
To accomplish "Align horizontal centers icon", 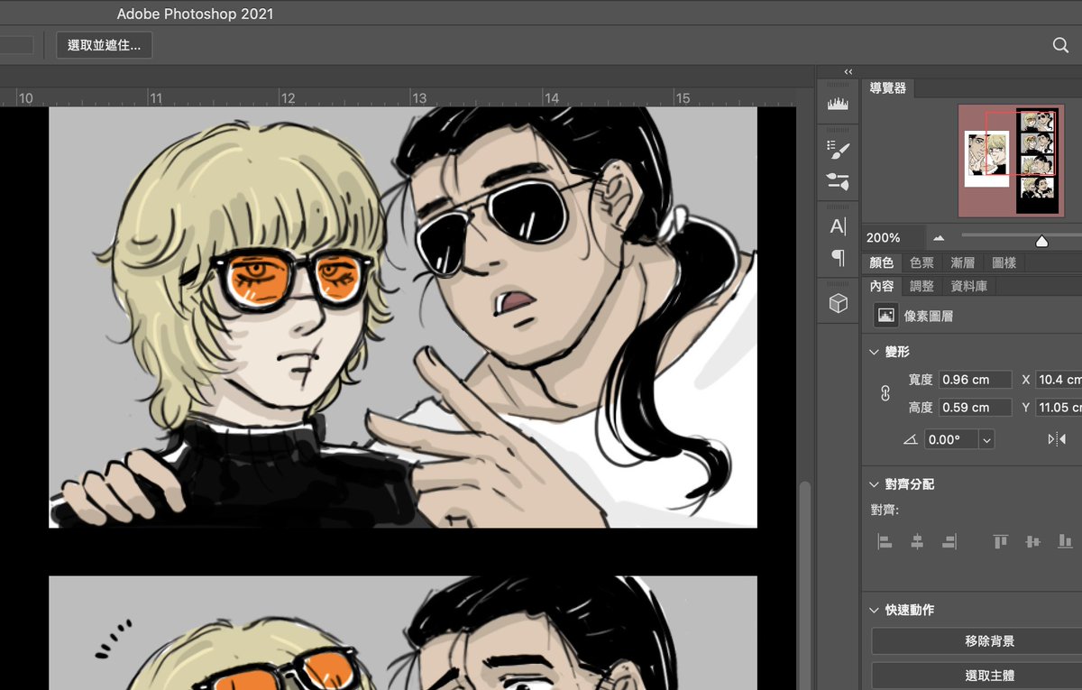I will (x=917, y=541).
